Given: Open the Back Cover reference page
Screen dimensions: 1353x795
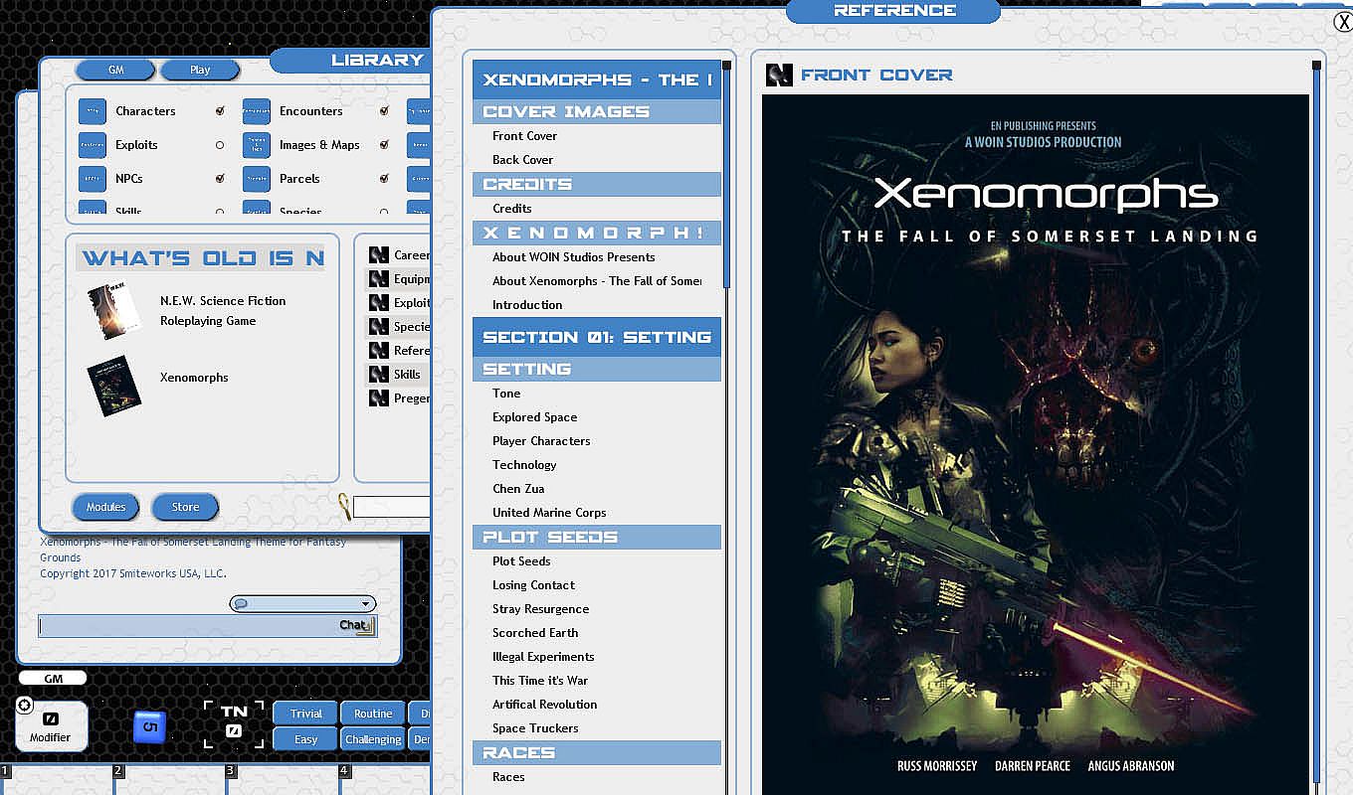Looking at the screenshot, I should (522, 160).
